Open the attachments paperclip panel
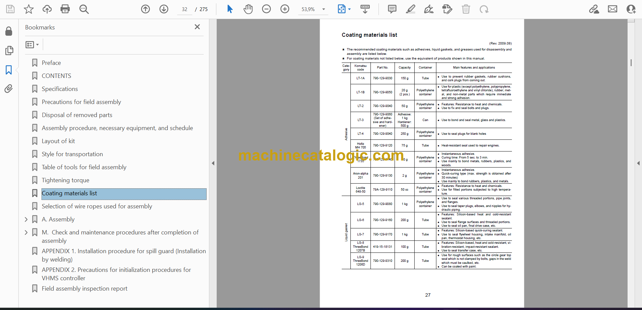Viewport: 642px width, 310px height. [x=9, y=89]
